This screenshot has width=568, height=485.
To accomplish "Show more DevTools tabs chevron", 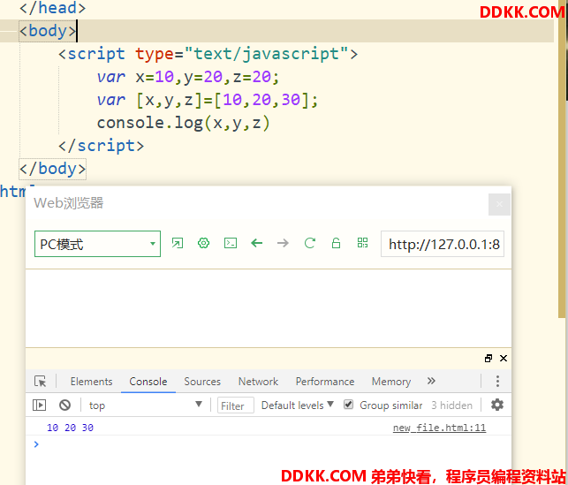I will tap(431, 381).
